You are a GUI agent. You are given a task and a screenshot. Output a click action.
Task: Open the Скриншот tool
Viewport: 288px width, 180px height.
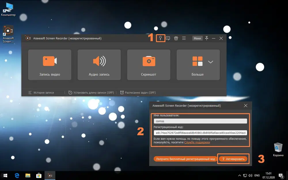[x=149, y=64]
